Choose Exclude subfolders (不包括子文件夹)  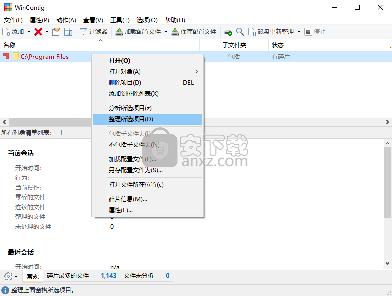coord(148,145)
